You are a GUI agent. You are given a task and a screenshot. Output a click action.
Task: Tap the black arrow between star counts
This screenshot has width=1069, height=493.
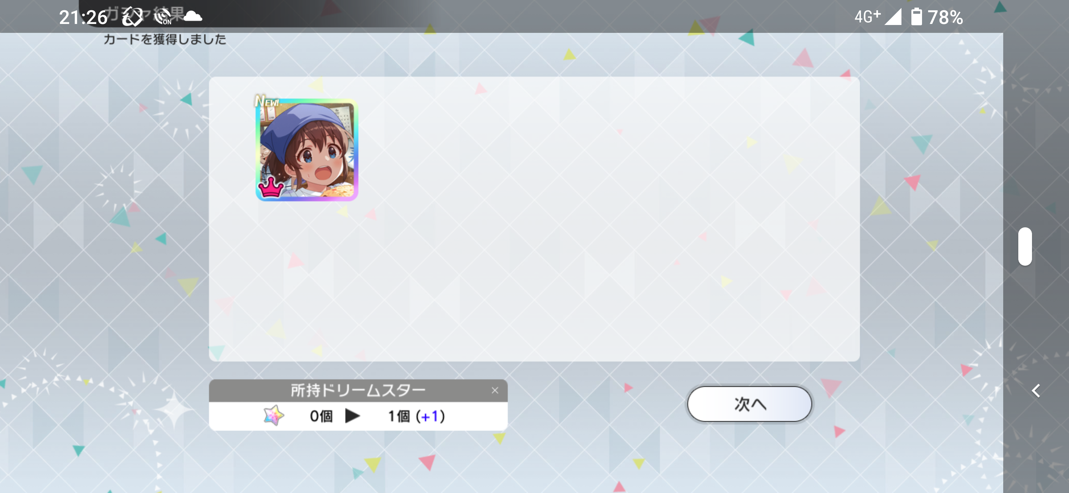click(x=352, y=416)
